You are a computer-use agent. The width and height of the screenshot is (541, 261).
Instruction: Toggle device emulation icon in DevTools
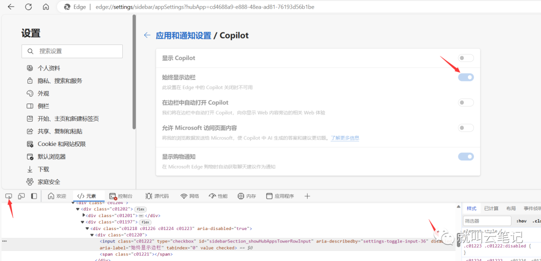[22, 196]
